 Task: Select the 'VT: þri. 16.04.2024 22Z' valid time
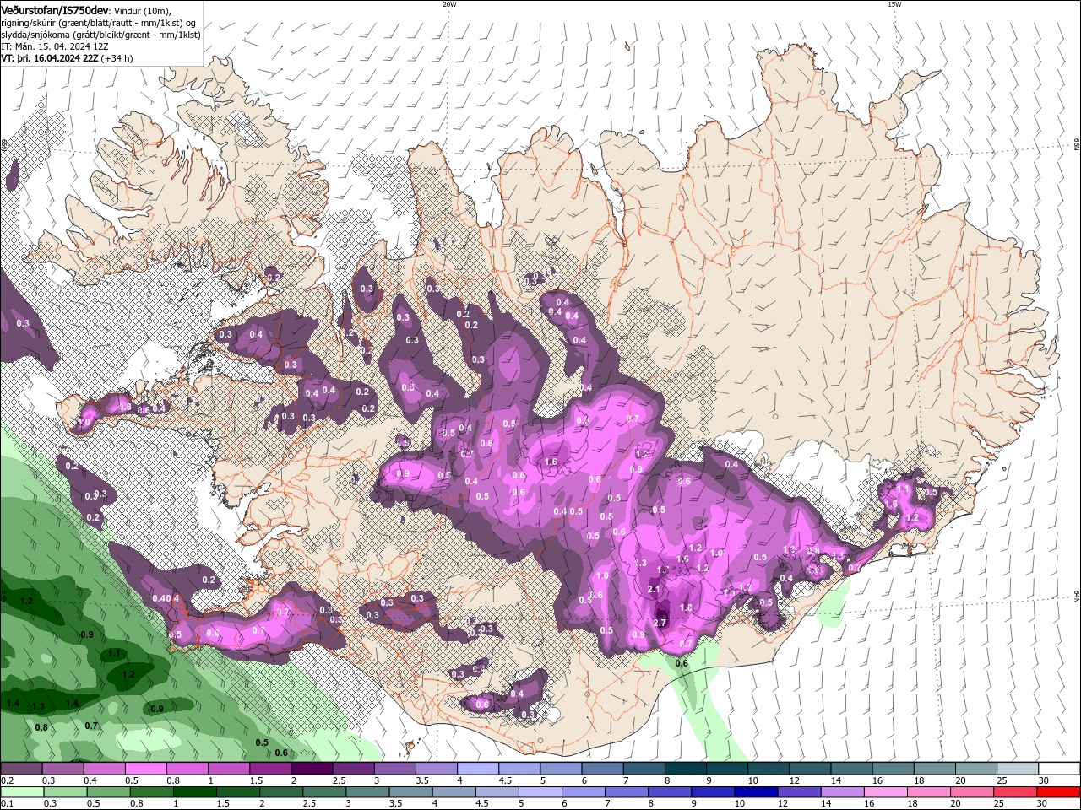point(49,58)
